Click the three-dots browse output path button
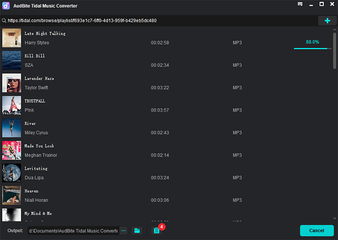This screenshot has height=240, width=338. (x=123, y=230)
